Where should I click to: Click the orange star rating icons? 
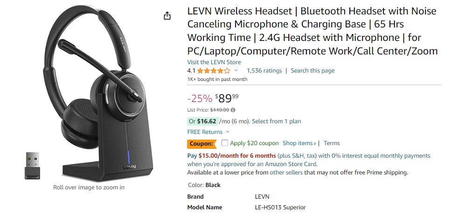click(x=213, y=71)
